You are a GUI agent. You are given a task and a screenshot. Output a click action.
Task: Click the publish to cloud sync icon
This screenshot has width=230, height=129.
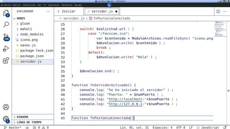point(27,128)
